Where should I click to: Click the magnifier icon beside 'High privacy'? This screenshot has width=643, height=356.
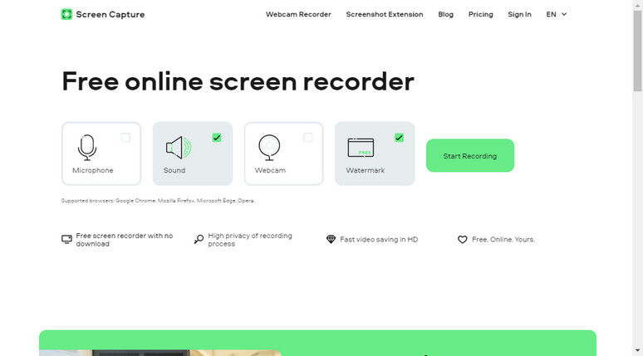pos(199,239)
